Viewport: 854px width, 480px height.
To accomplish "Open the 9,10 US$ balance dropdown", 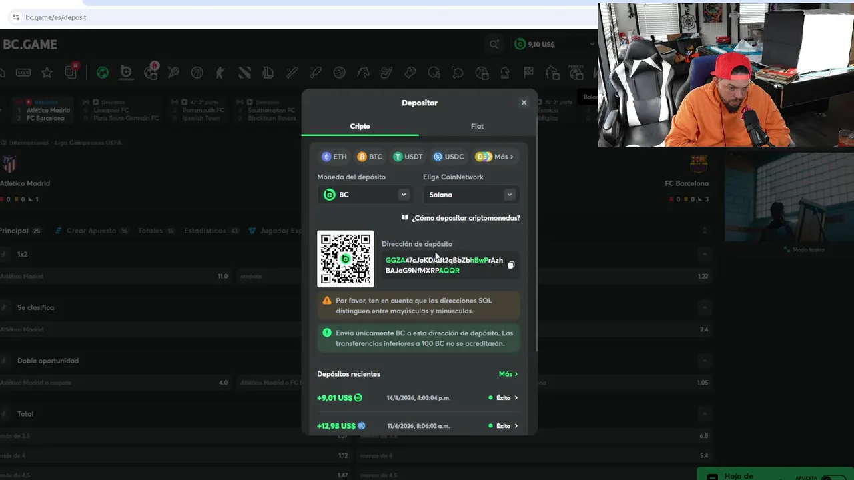I will click(555, 44).
